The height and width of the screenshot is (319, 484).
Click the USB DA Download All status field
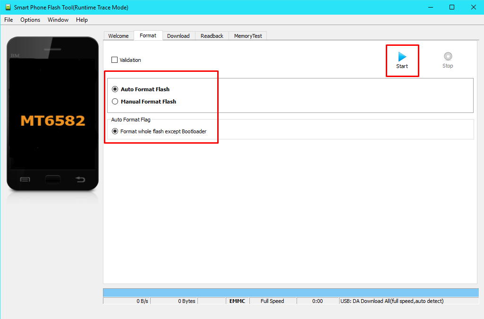(x=408, y=301)
